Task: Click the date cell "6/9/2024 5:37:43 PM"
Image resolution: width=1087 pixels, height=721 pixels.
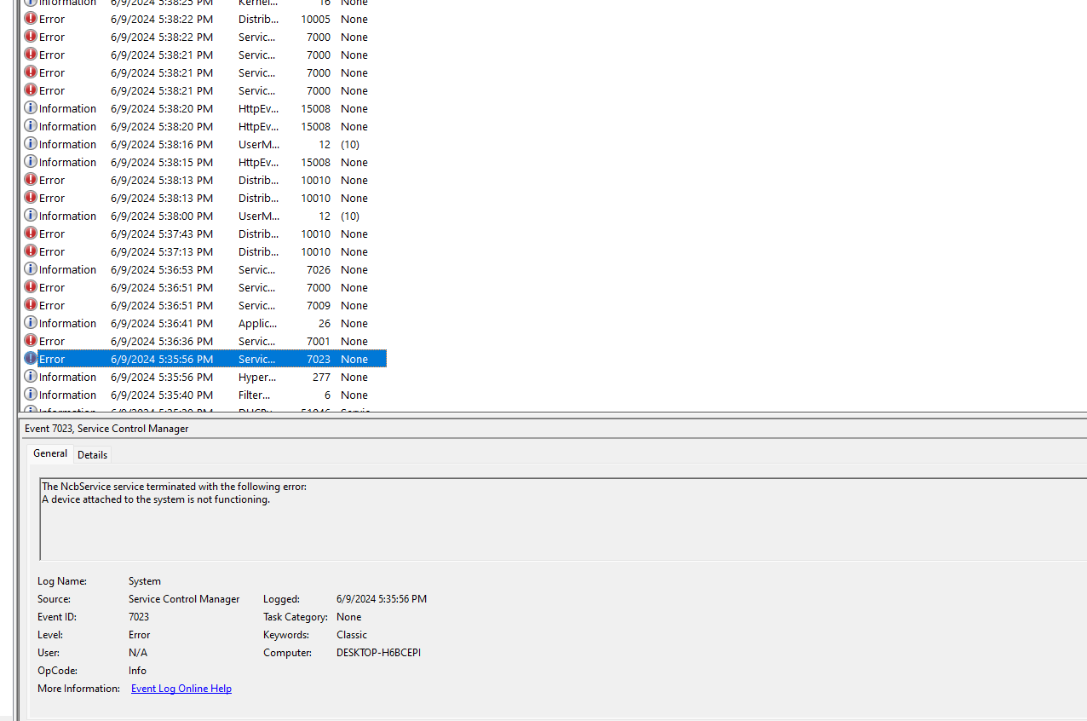Action: point(162,234)
